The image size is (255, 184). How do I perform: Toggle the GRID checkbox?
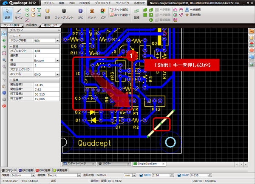click(x=141, y=175)
